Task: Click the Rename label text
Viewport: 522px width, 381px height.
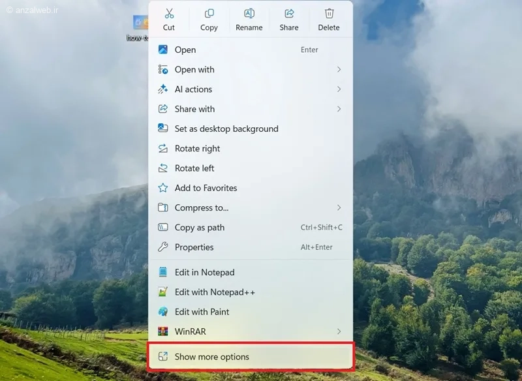Action: (249, 27)
